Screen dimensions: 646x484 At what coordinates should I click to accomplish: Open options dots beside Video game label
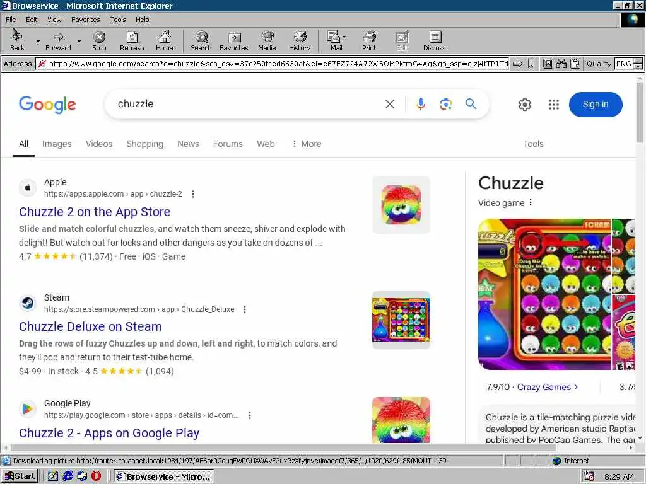[531, 202]
